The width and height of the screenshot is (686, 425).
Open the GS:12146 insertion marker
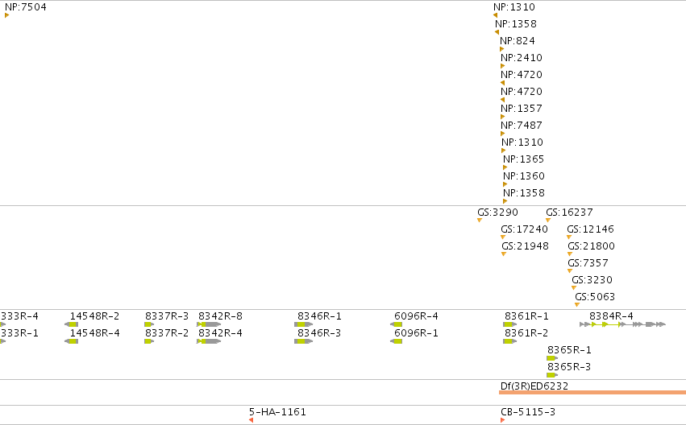point(569,237)
